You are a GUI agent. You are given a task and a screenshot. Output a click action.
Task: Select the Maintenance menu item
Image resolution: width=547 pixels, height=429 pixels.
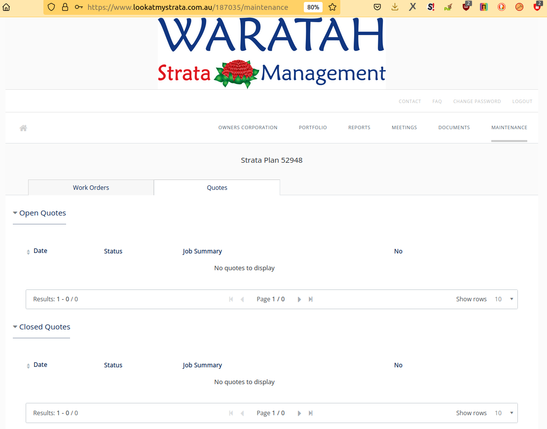click(x=510, y=128)
